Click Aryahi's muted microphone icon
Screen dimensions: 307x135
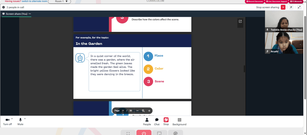(267, 51)
